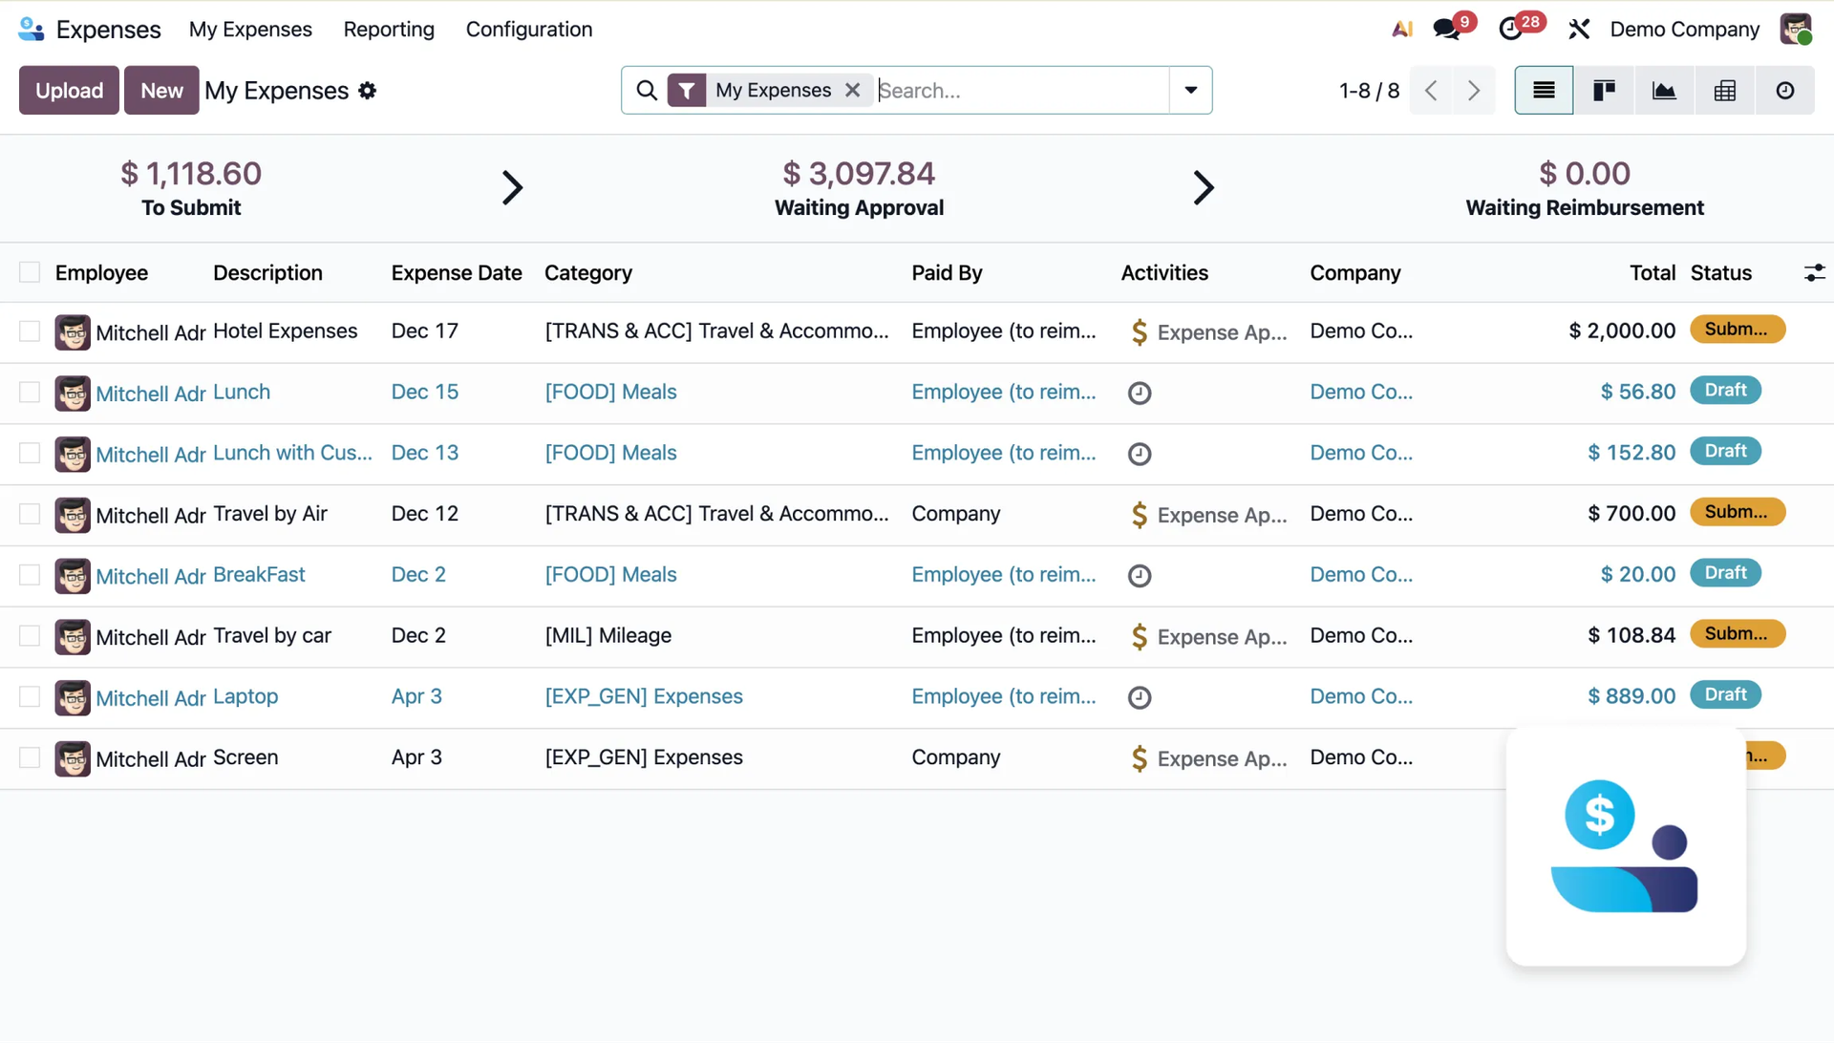Open clock activity for Lunch with Cus row
This screenshot has height=1043, width=1834.
(x=1140, y=454)
